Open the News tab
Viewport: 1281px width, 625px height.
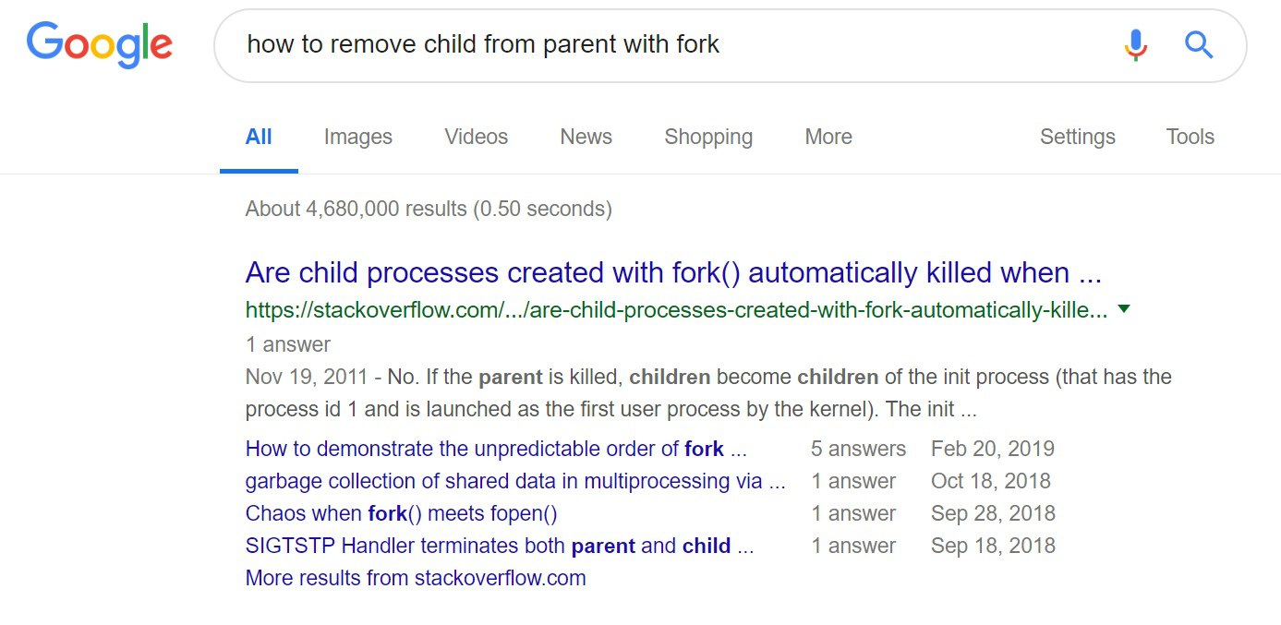tap(586, 138)
